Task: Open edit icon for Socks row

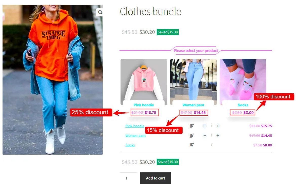Action: [x=192, y=145]
